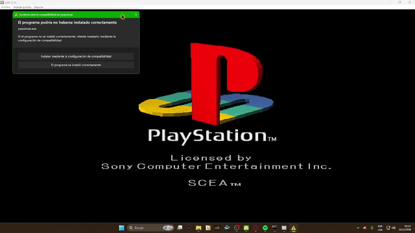Launch the MK game taskbar icon
415x233 pixels.
point(218,228)
